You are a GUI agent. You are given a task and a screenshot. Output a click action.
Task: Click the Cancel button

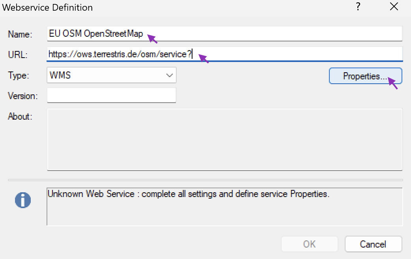(373, 244)
